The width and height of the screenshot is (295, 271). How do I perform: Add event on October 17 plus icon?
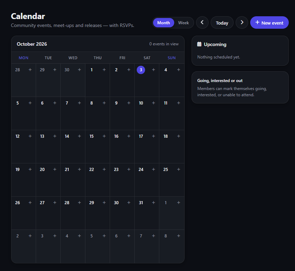tap(153, 136)
